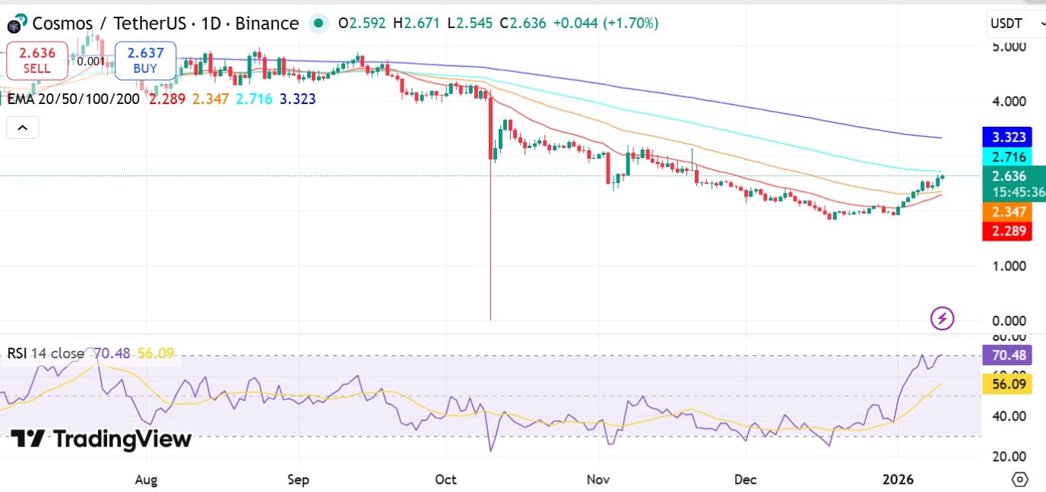Viewport: 1046px width, 492px height.
Task: Click the Binance exchange name in the legend
Action: coord(268,24)
